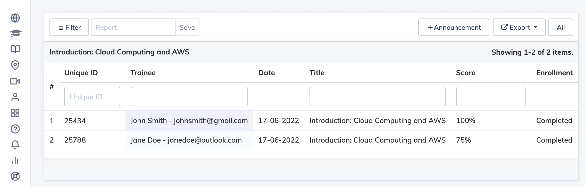Image resolution: width=585 pixels, height=187 pixels.
Task: Select the open book icon in sidebar
Action: (x=15, y=49)
